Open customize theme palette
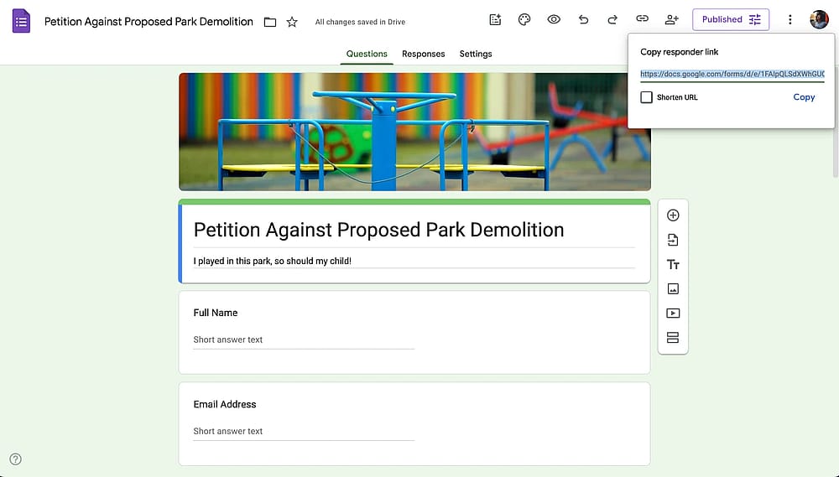Image resolution: width=839 pixels, height=477 pixels. [524, 20]
